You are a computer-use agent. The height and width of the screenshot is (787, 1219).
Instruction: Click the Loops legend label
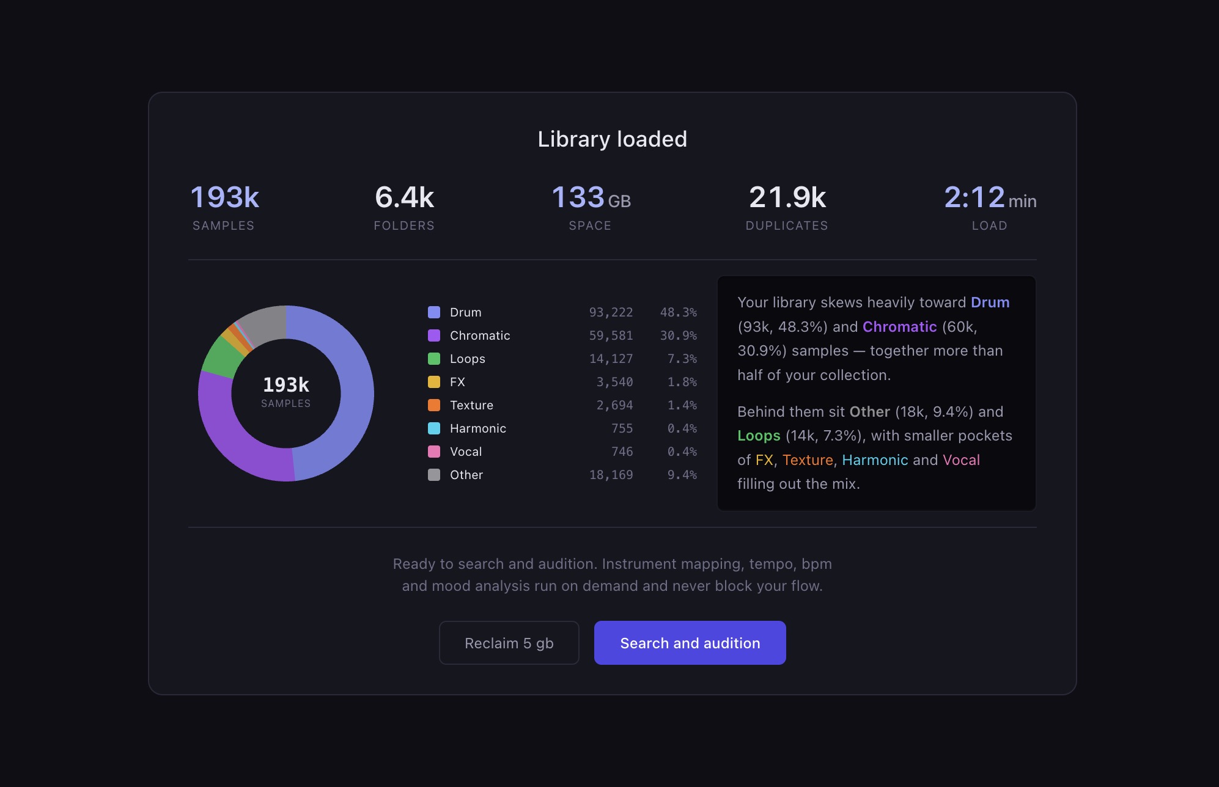[x=468, y=359]
